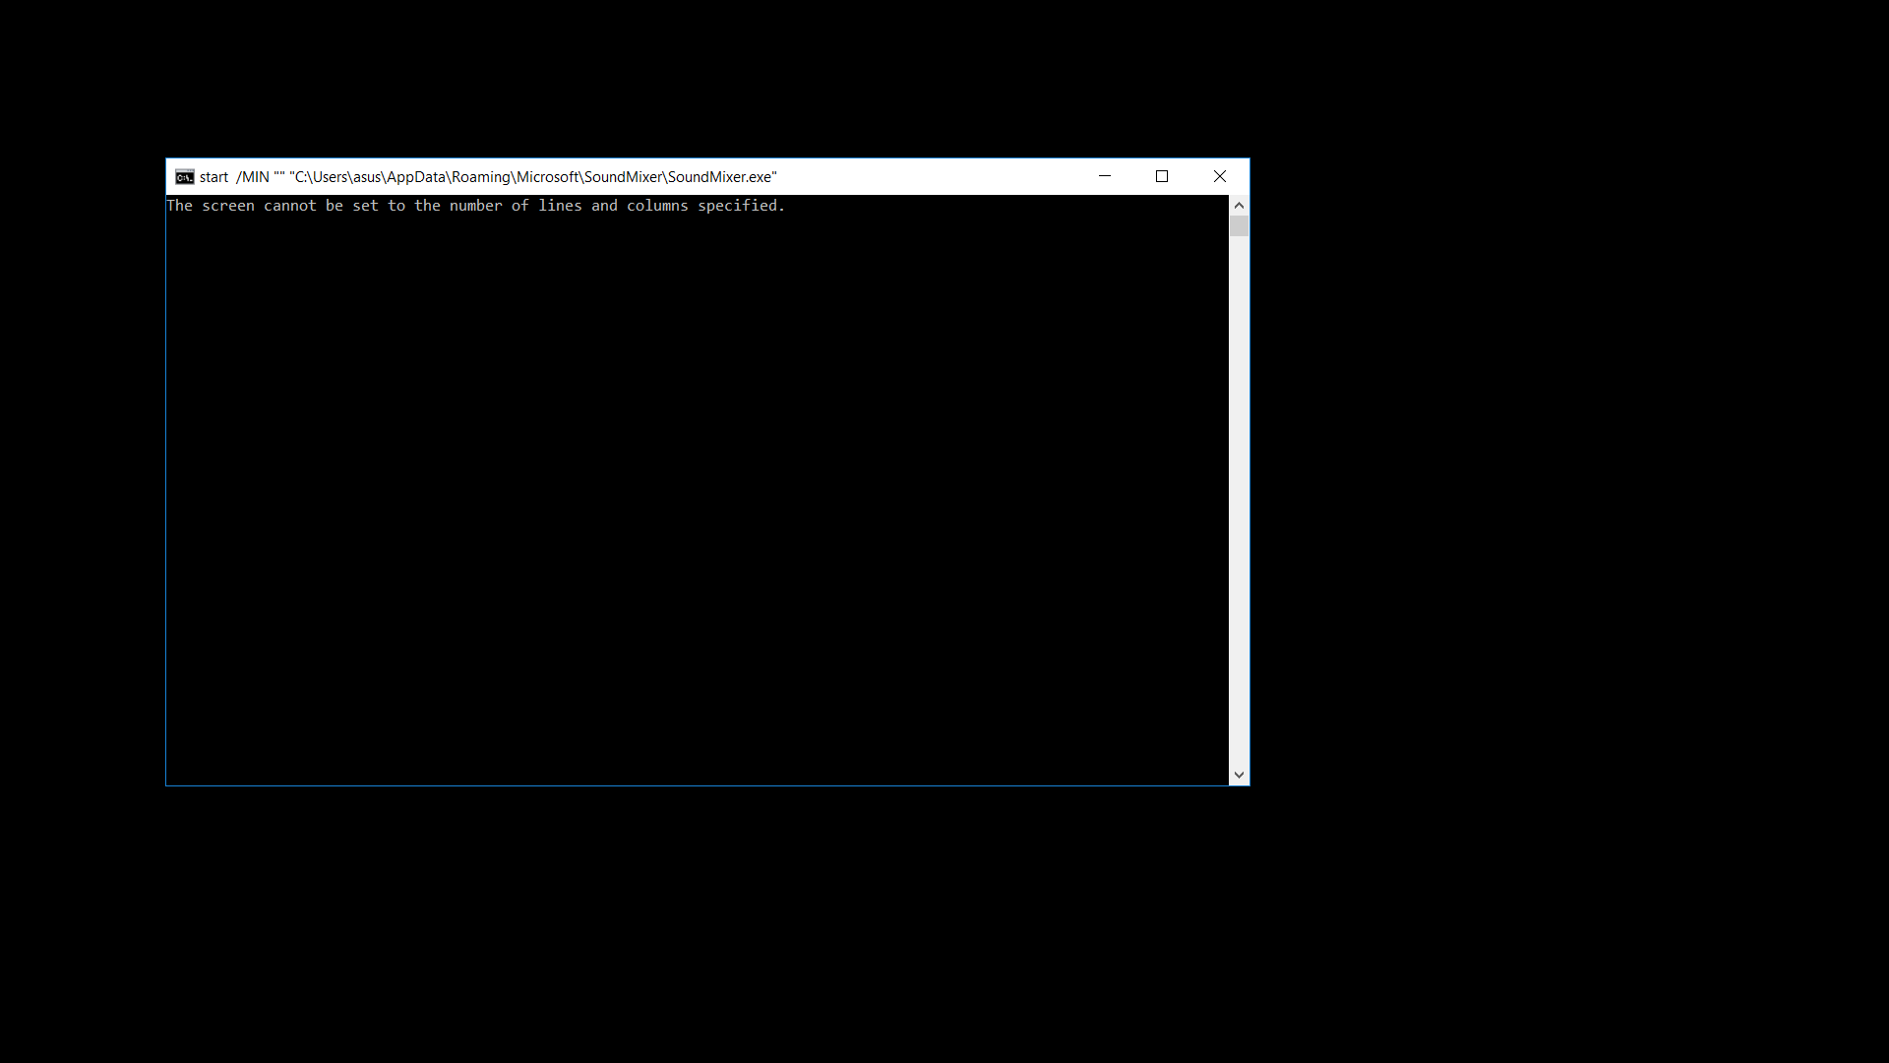Image resolution: width=1889 pixels, height=1063 pixels.
Task: Click the maximize button in title bar
Action: coord(1161,175)
